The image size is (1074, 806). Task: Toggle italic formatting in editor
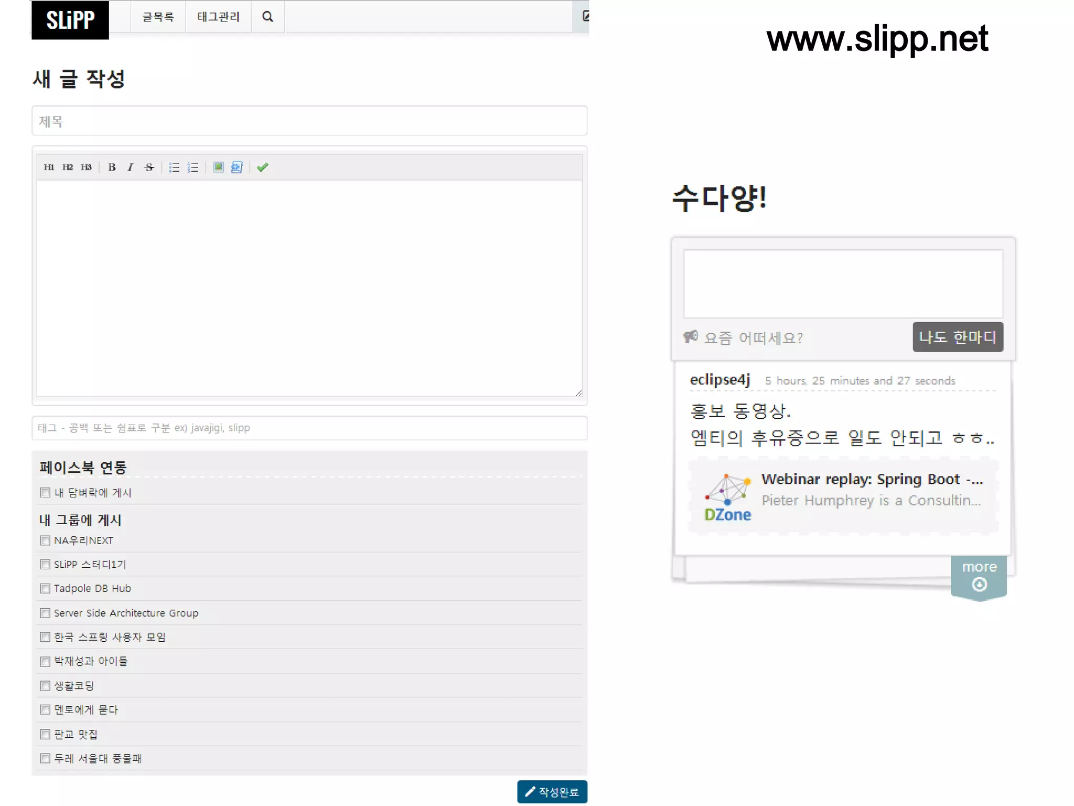[x=130, y=167]
